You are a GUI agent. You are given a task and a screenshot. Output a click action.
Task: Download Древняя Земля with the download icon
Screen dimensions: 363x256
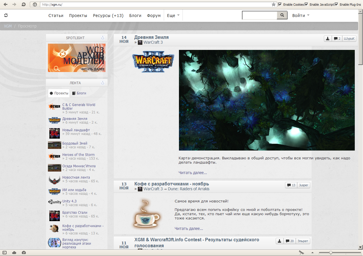pyautogui.click(x=328, y=39)
